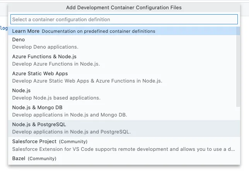Click 'Develop Azure Functions in Node.js.' description
The height and width of the screenshot is (174, 249).
[56, 64]
